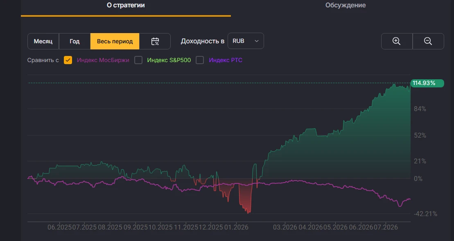
Task: Click the 84% axis label
Action: (420, 109)
